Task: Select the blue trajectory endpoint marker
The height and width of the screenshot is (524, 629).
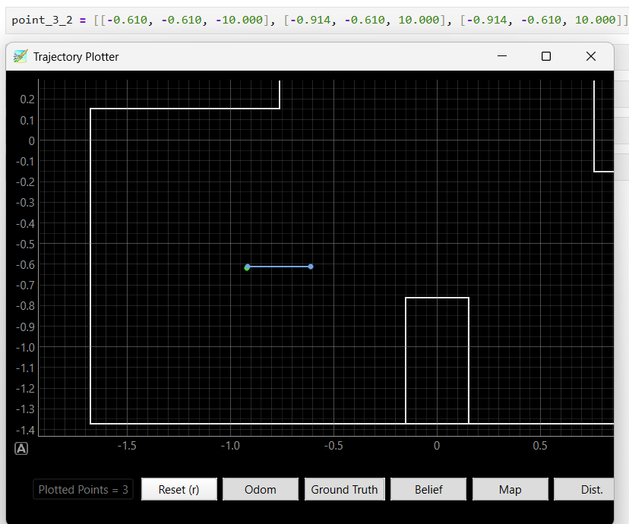Action: pos(311,267)
